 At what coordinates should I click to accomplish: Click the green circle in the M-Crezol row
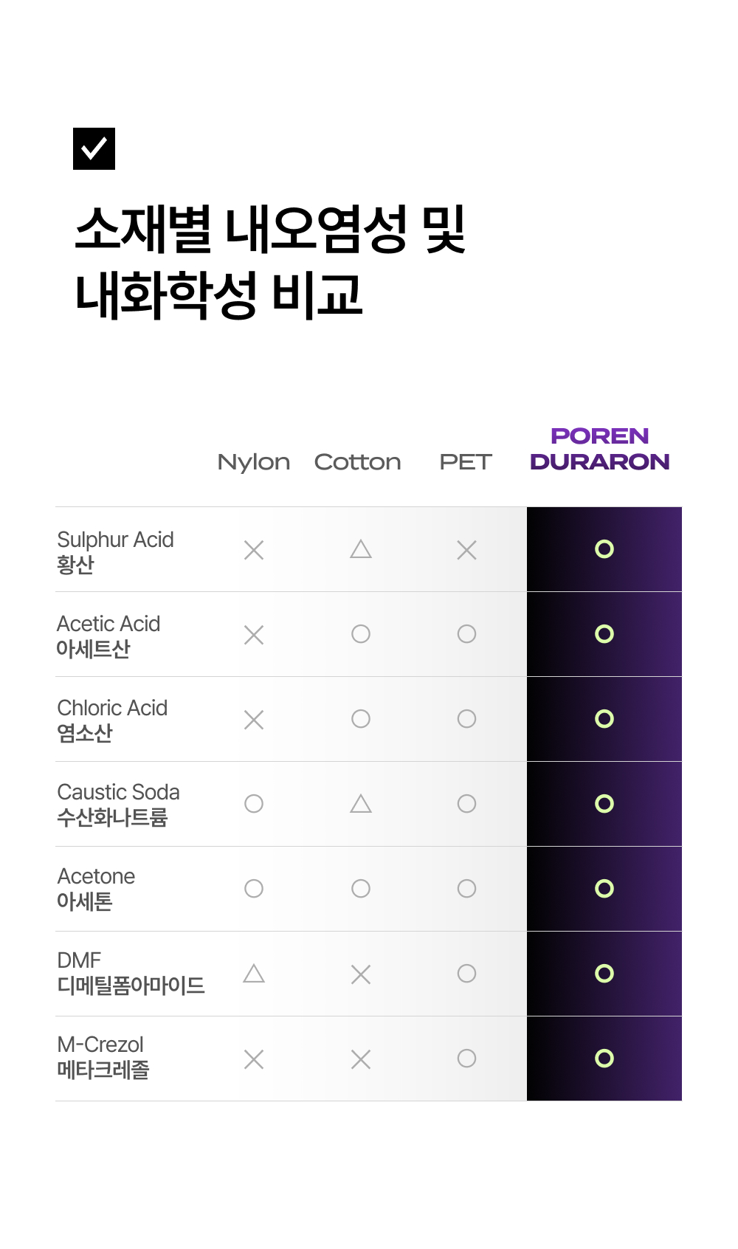(x=604, y=1059)
